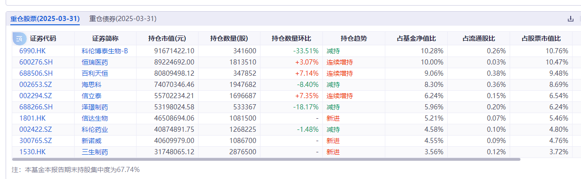Sort by 持仓数量环比 column header

[291, 39]
